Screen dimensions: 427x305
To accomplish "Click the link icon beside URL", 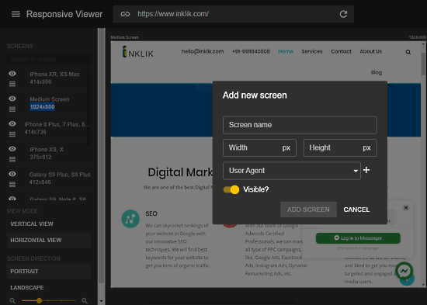I will tap(125, 14).
